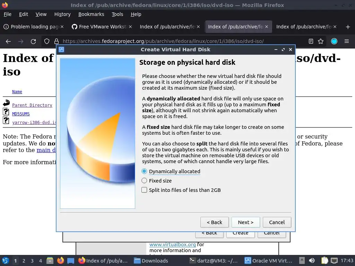Switch to workspace 2 on taskbar
The image size is (355, 266).
[x=24, y=261]
